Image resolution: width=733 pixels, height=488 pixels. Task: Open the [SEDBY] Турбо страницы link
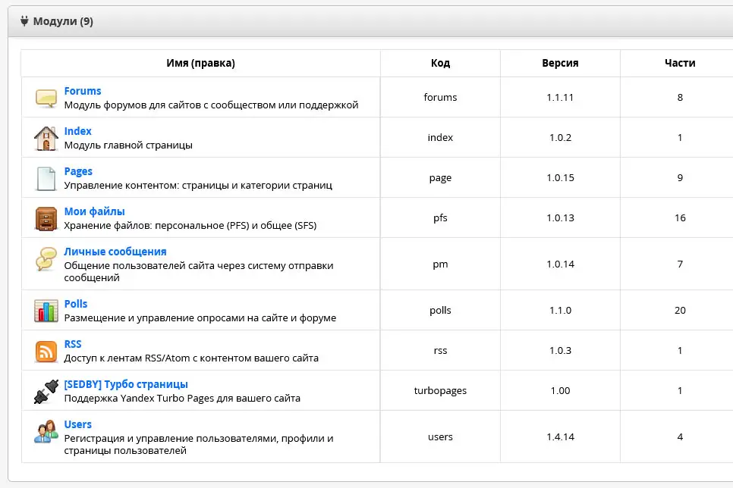126,384
